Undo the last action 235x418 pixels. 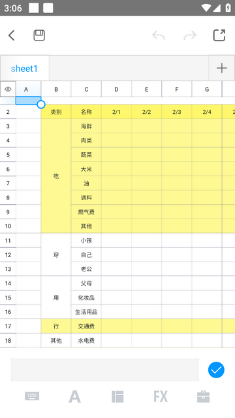(x=159, y=35)
